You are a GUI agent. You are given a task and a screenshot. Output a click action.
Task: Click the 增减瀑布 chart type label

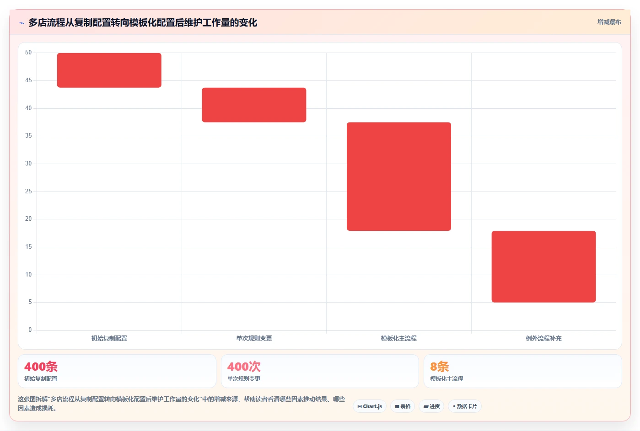coord(609,22)
